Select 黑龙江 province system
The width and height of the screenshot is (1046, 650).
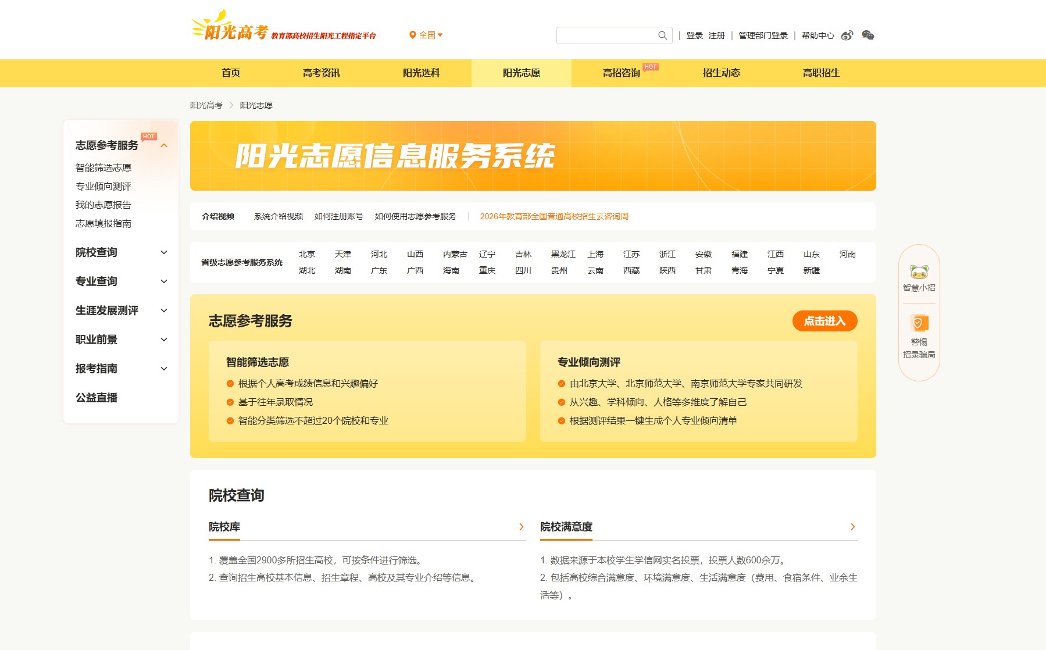coord(563,254)
